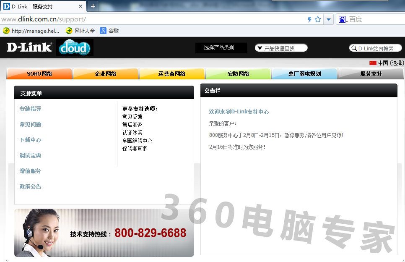Open the mydlink cloud logo
Viewport: 405px width, 262px height.
point(75,47)
